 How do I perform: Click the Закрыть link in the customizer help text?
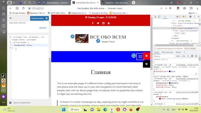point(43,28)
